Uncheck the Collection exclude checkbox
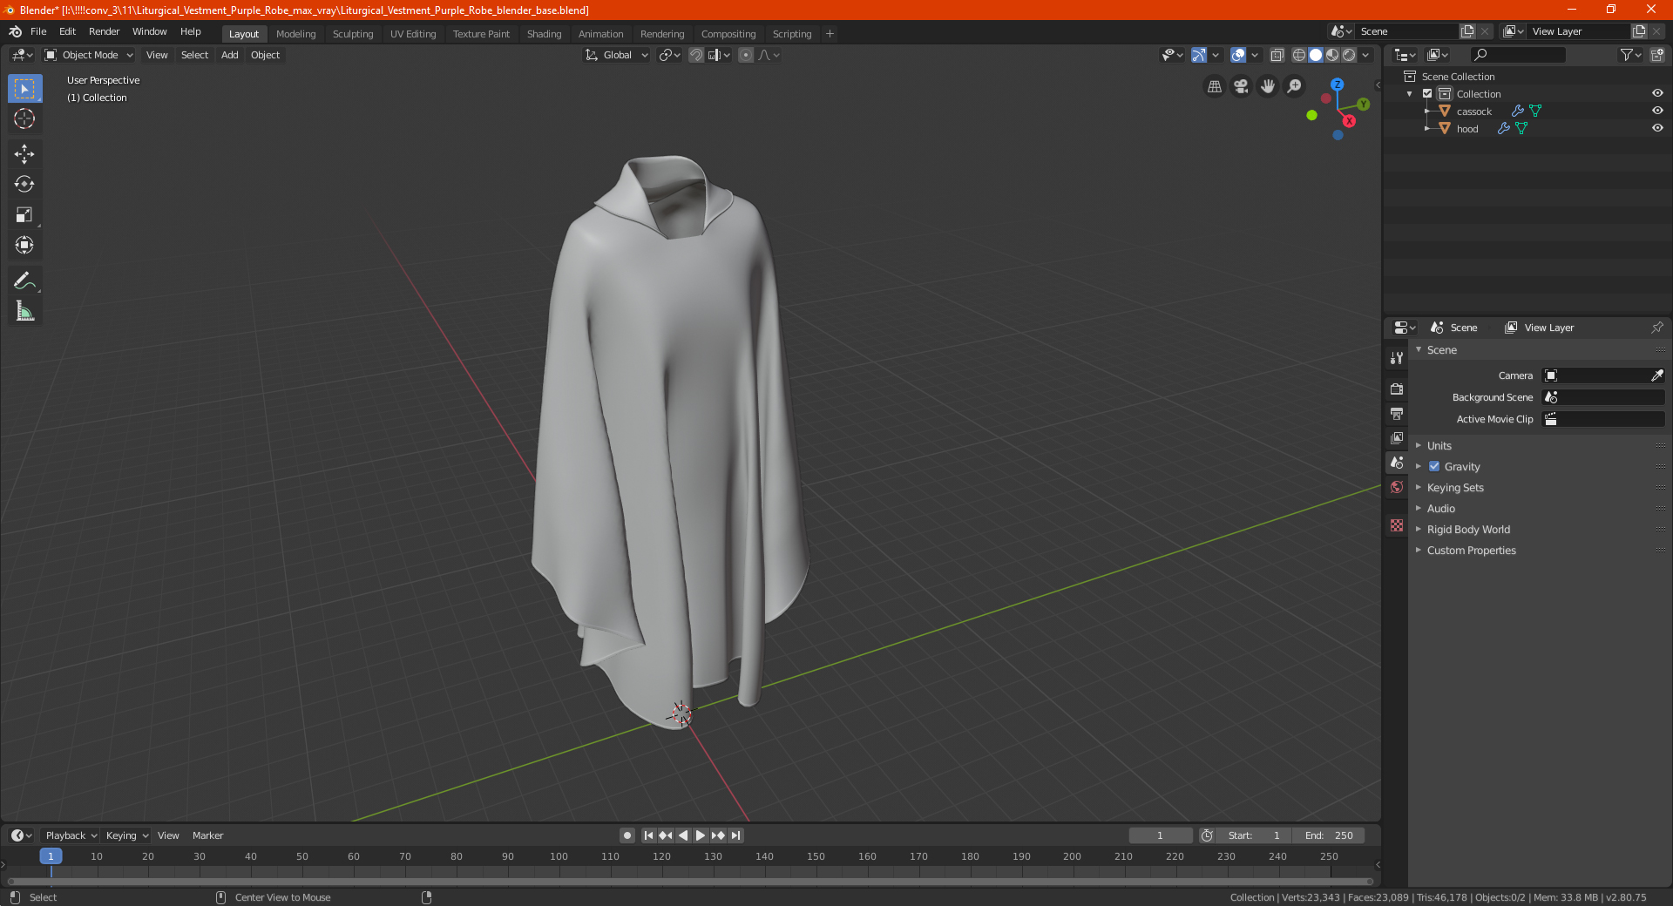Image resolution: width=1673 pixels, height=906 pixels. (1427, 93)
